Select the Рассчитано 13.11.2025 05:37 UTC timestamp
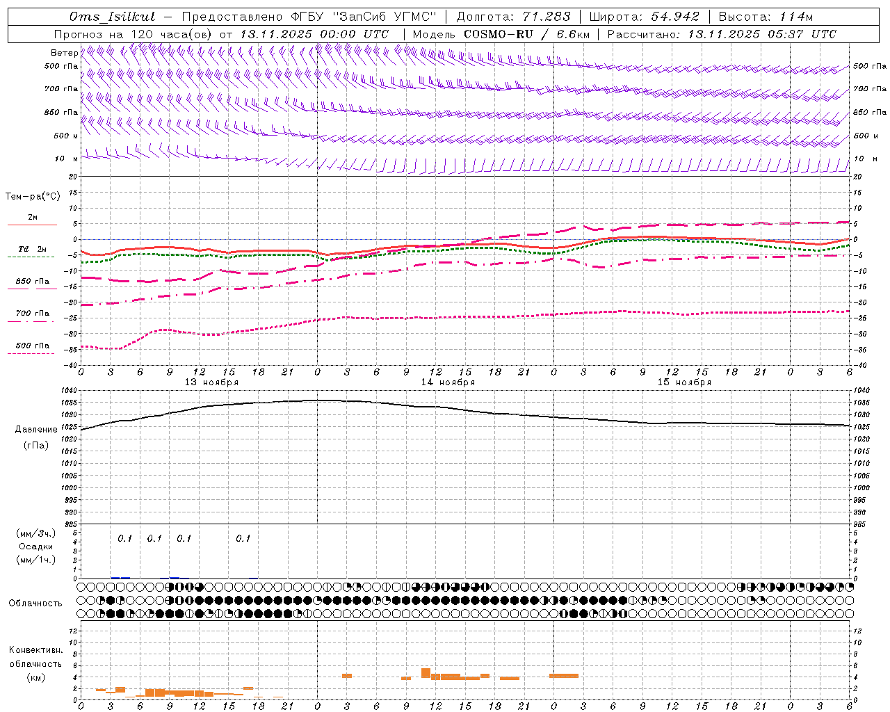This screenshot has width=890, height=712. [722, 34]
